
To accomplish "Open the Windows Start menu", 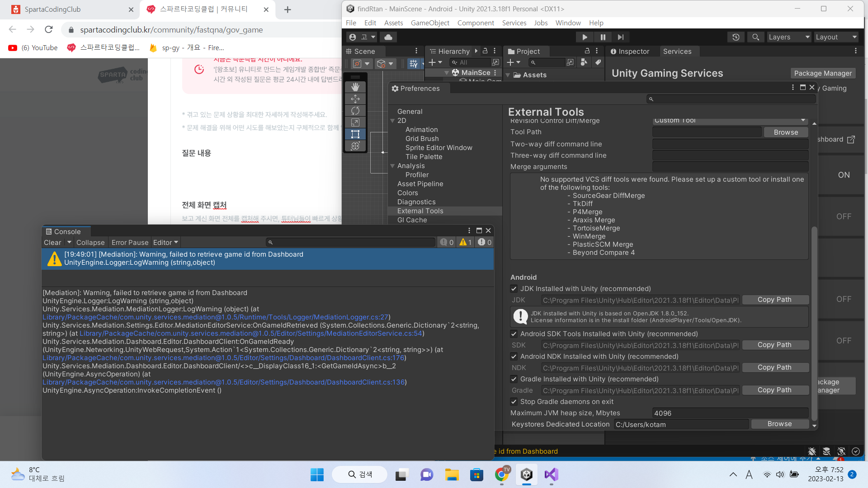I will coord(317,474).
